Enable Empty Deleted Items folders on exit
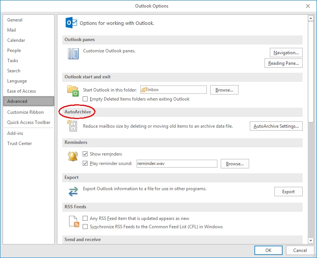This screenshot has height=258, width=317. pyautogui.click(x=85, y=99)
